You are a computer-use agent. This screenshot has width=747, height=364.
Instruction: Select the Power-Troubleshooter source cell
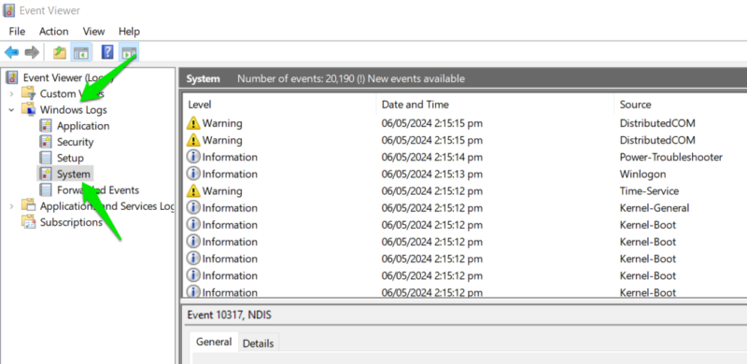point(670,157)
